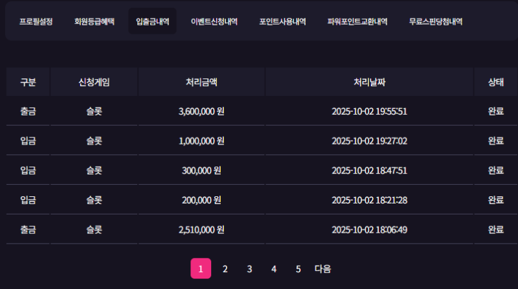Open the 포인트사용내역 tab

282,21
